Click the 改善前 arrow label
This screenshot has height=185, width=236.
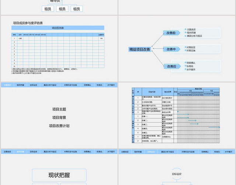point(171,33)
